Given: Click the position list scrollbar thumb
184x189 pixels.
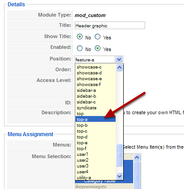Looking at the screenshot, I should [119, 155].
